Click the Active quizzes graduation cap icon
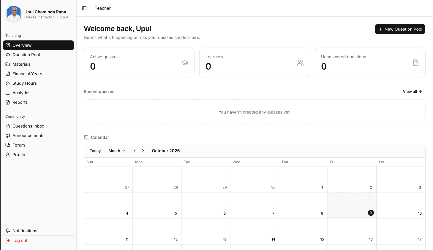The height and width of the screenshot is (250, 433). pyautogui.click(x=185, y=63)
